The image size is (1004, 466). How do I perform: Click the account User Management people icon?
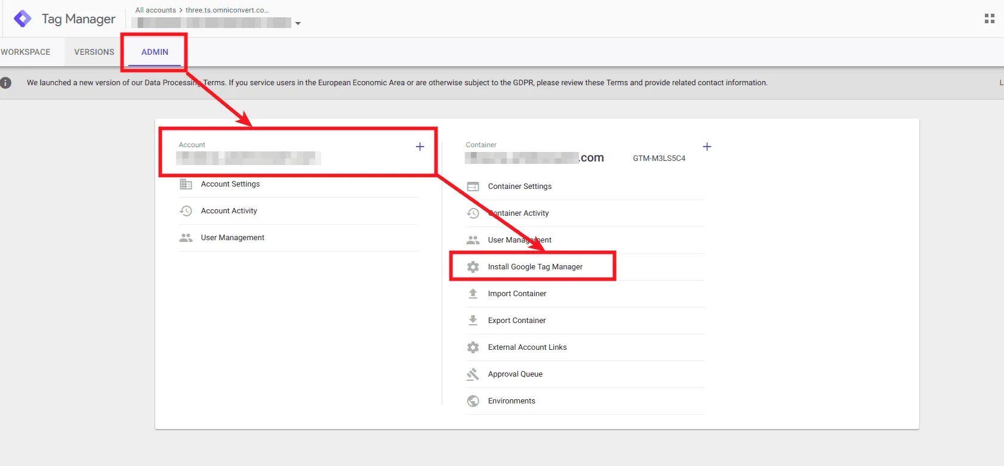pos(186,238)
